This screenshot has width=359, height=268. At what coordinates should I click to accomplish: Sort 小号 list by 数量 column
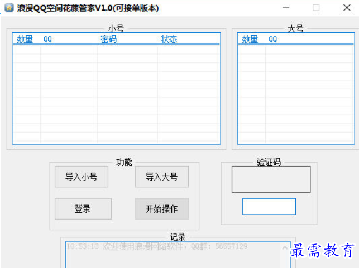pos(26,39)
